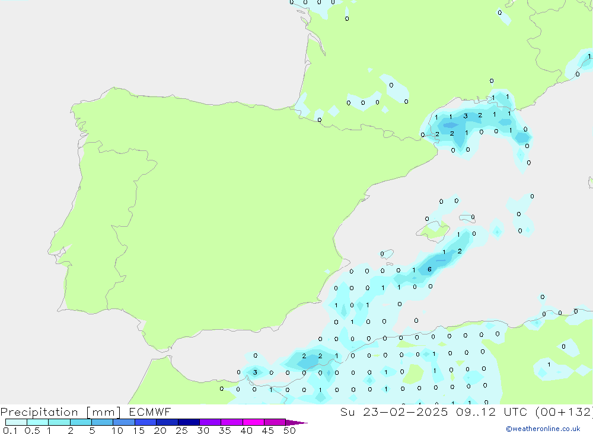Click the '6' precipitation value on the map
The height and width of the screenshot is (434, 593).
429,269
